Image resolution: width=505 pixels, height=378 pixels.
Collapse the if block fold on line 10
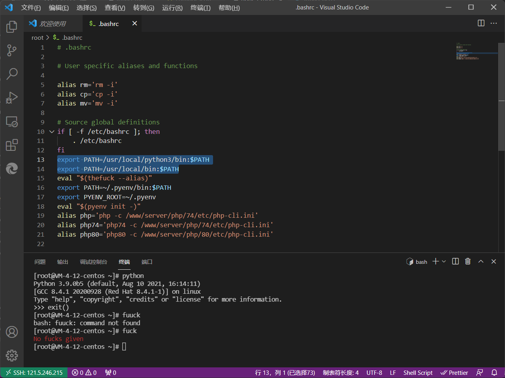[52, 132]
